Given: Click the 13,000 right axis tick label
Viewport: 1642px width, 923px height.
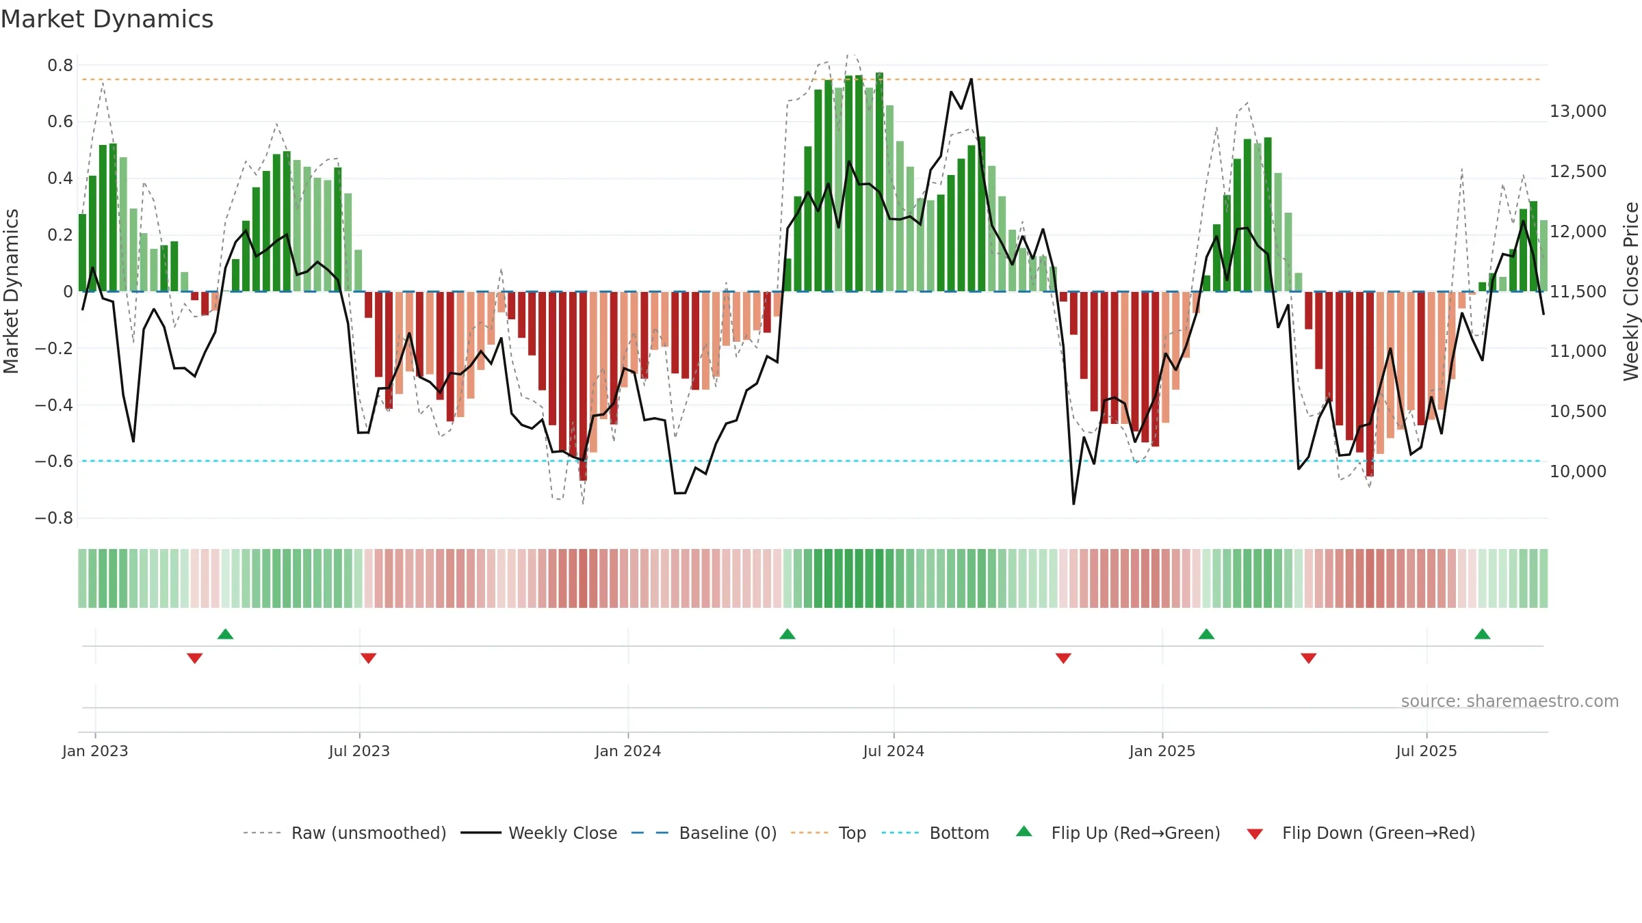Looking at the screenshot, I should 1578,111.
